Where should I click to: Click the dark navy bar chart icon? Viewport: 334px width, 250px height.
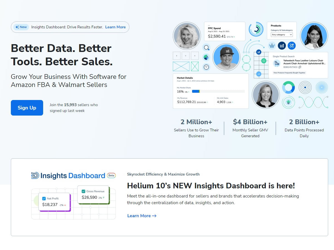(282, 46)
